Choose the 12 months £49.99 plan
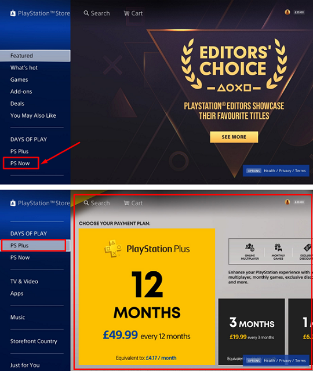Screen dimensions: 313x371 (147, 297)
